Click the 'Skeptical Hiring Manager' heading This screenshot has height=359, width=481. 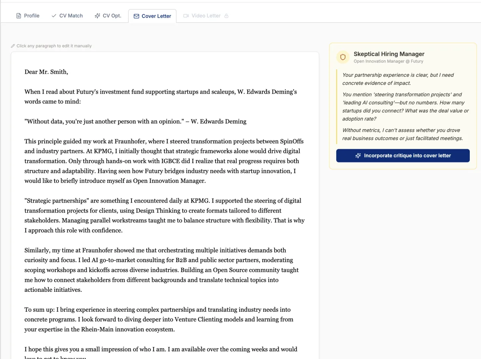(389, 54)
